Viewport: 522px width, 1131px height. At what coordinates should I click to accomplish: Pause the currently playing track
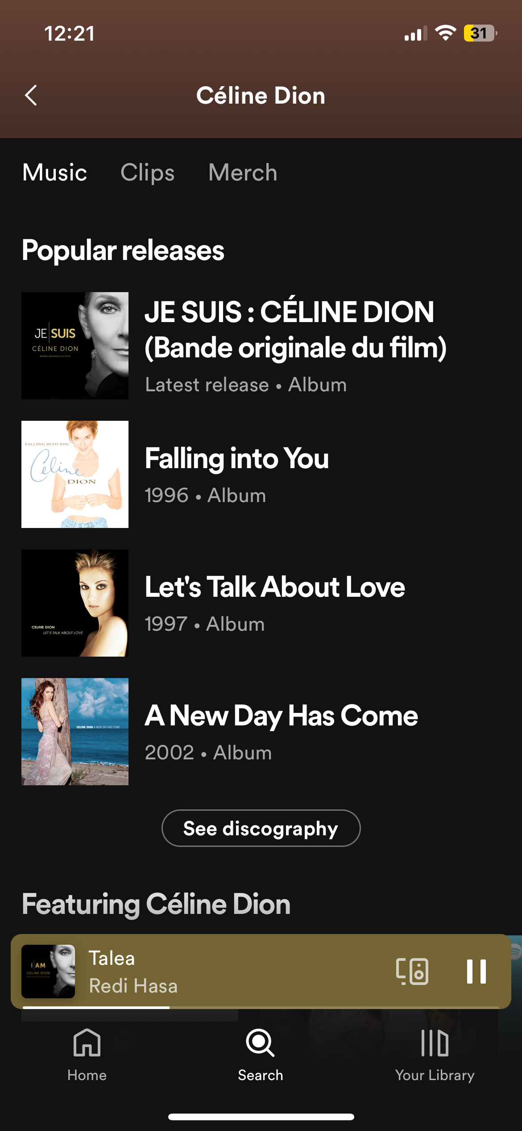476,971
